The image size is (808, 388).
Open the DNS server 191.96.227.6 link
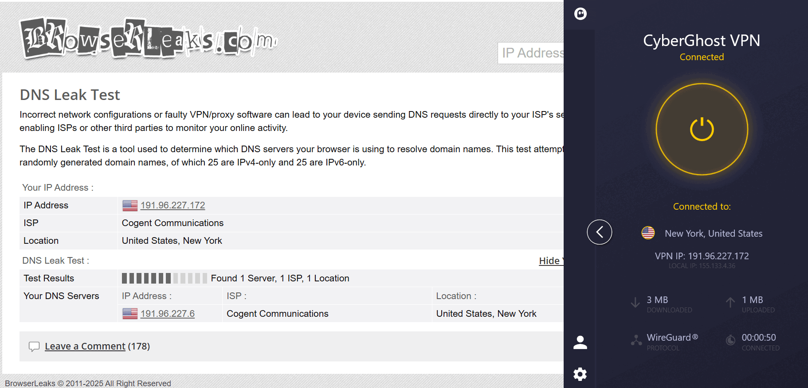point(167,314)
